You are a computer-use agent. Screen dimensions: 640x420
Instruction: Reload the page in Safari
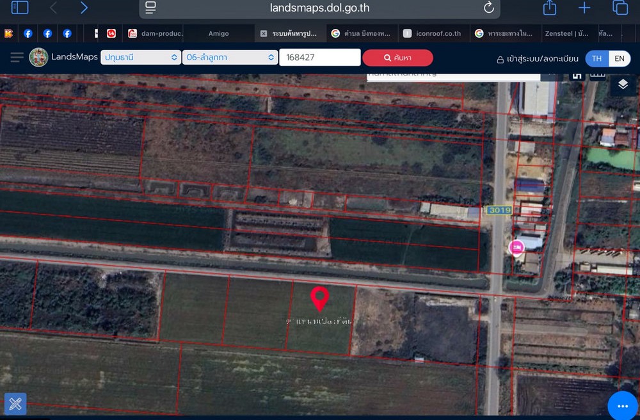pyautogui.click(x=488, y=8)
